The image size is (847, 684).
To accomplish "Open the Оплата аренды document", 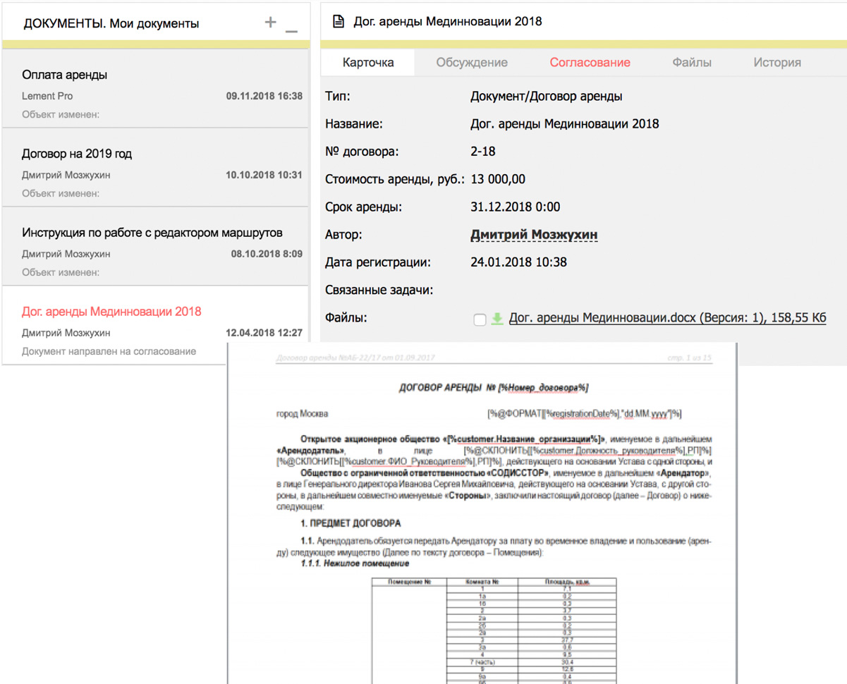I will point(64,75).
